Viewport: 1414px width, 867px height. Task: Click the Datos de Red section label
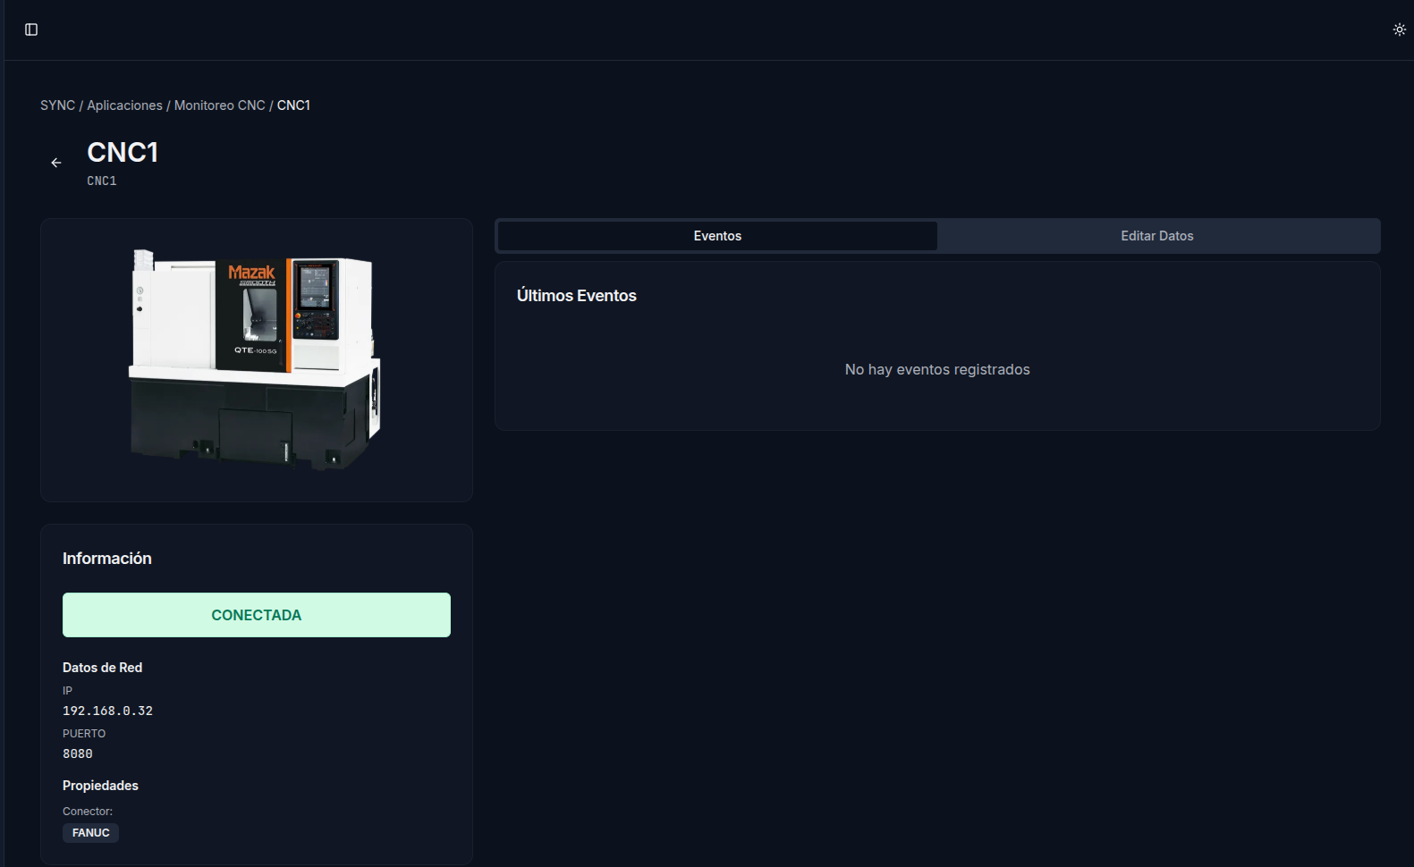pos(102,668)
